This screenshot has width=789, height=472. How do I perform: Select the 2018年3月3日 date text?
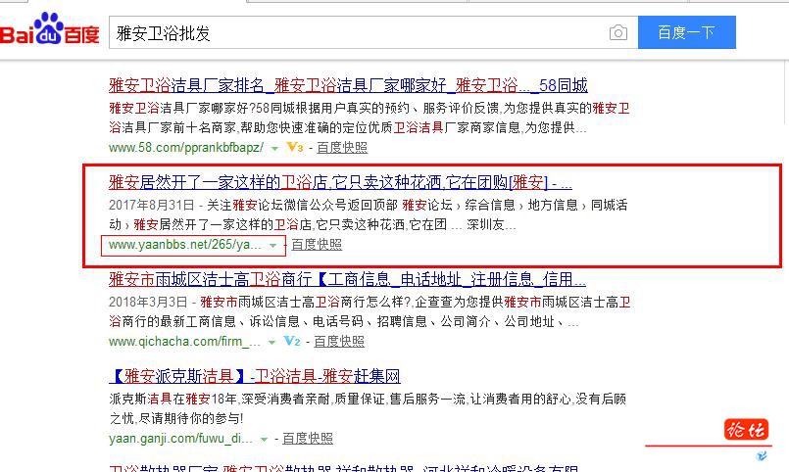(148, 303)
